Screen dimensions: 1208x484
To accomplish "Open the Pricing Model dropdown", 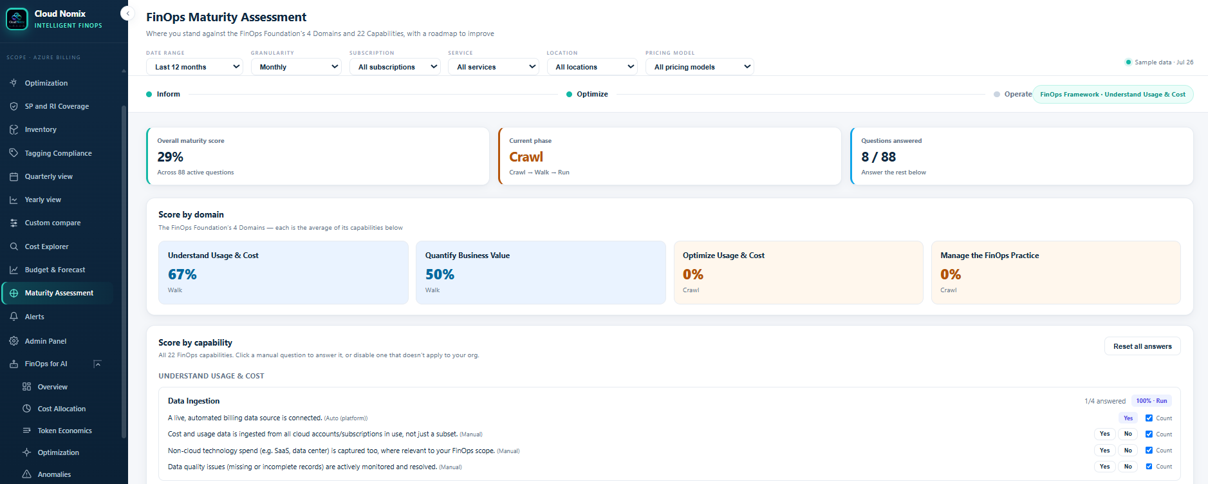I will pyautogui.click(x=700, y=67).
